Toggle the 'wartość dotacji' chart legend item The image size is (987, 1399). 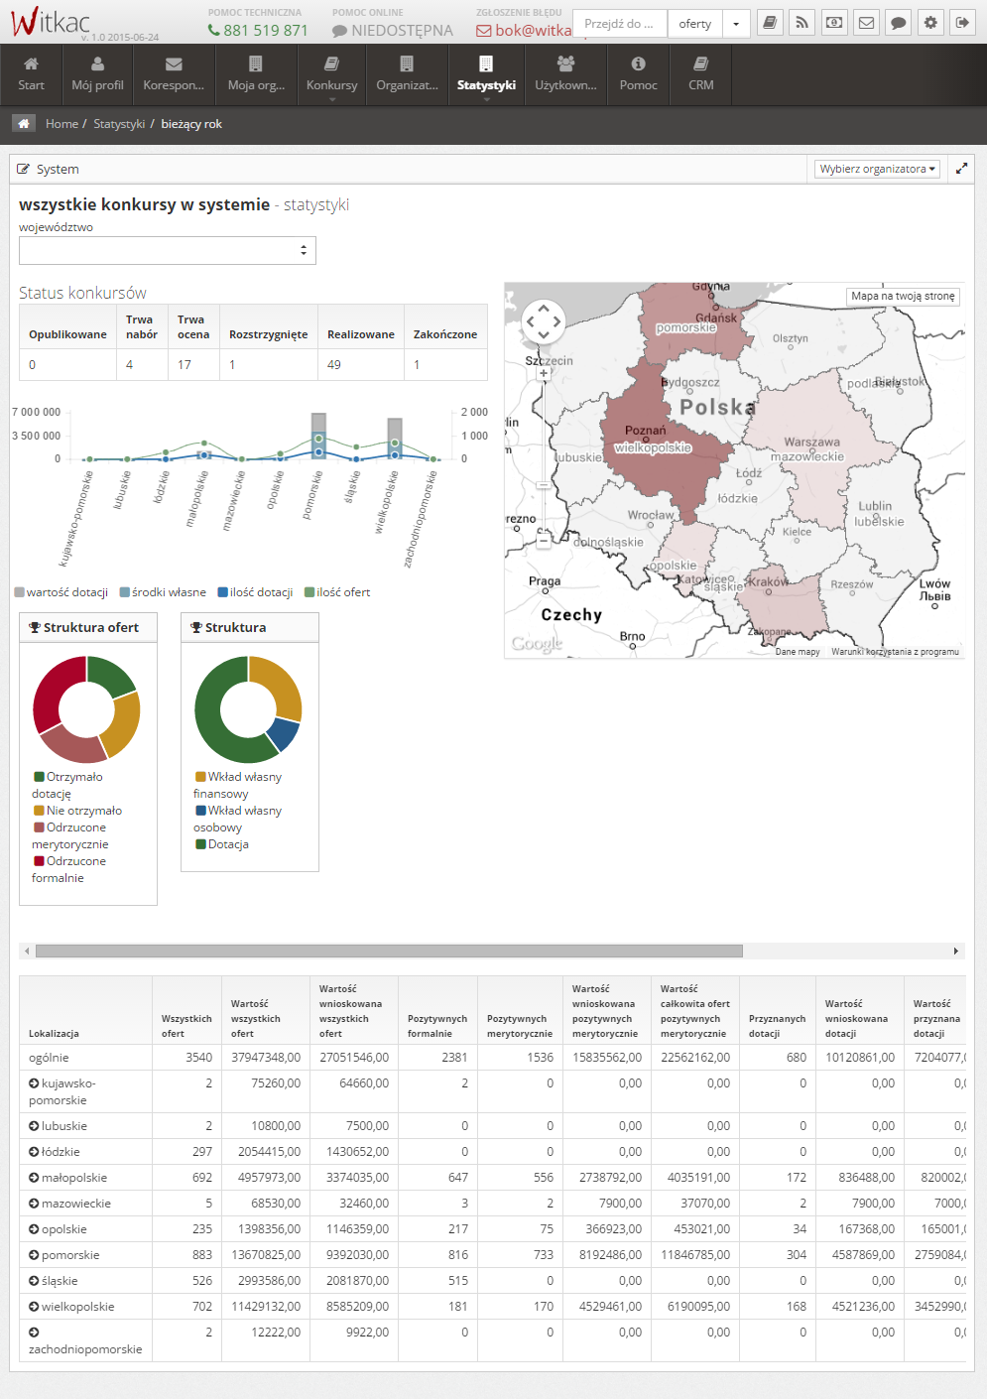[62, 592]
